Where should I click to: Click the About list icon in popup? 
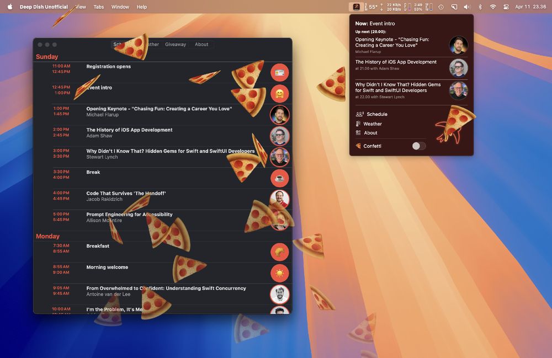point(358,133)
